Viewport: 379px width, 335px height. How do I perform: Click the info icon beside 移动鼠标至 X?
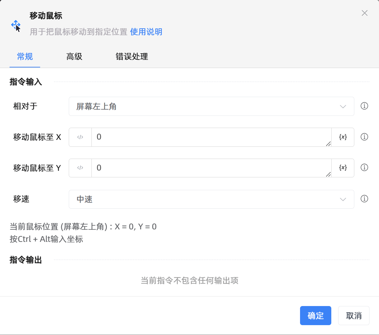(x=364, y=137)
